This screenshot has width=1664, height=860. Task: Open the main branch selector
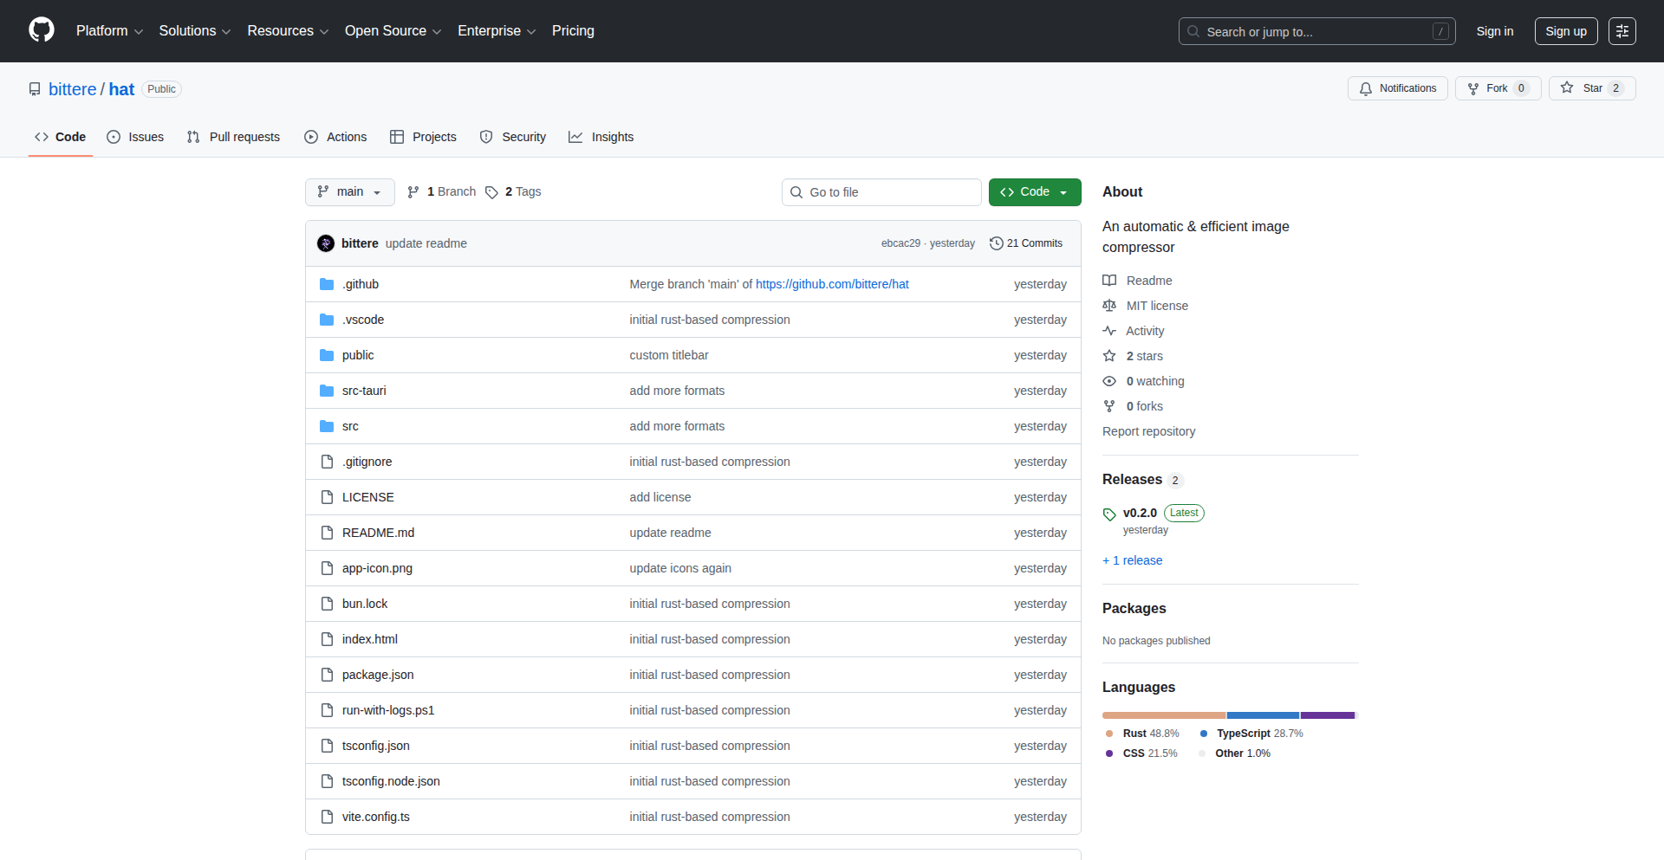[349, 191]
